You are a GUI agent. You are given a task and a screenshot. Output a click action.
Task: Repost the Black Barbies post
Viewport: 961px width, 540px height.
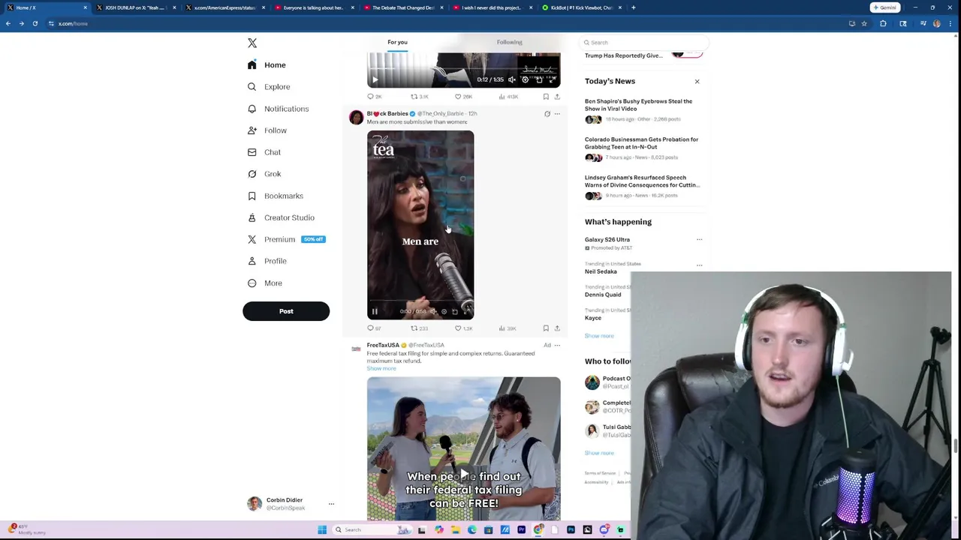(x=419, y=328)
